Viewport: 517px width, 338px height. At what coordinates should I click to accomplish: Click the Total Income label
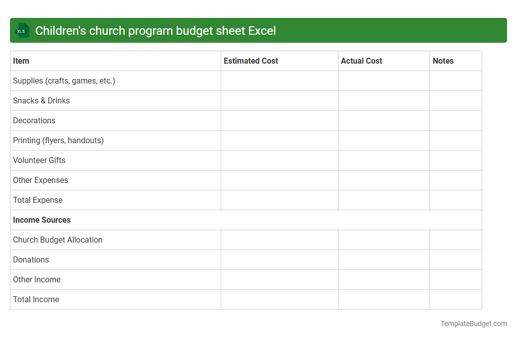click(x=36, y=299)
